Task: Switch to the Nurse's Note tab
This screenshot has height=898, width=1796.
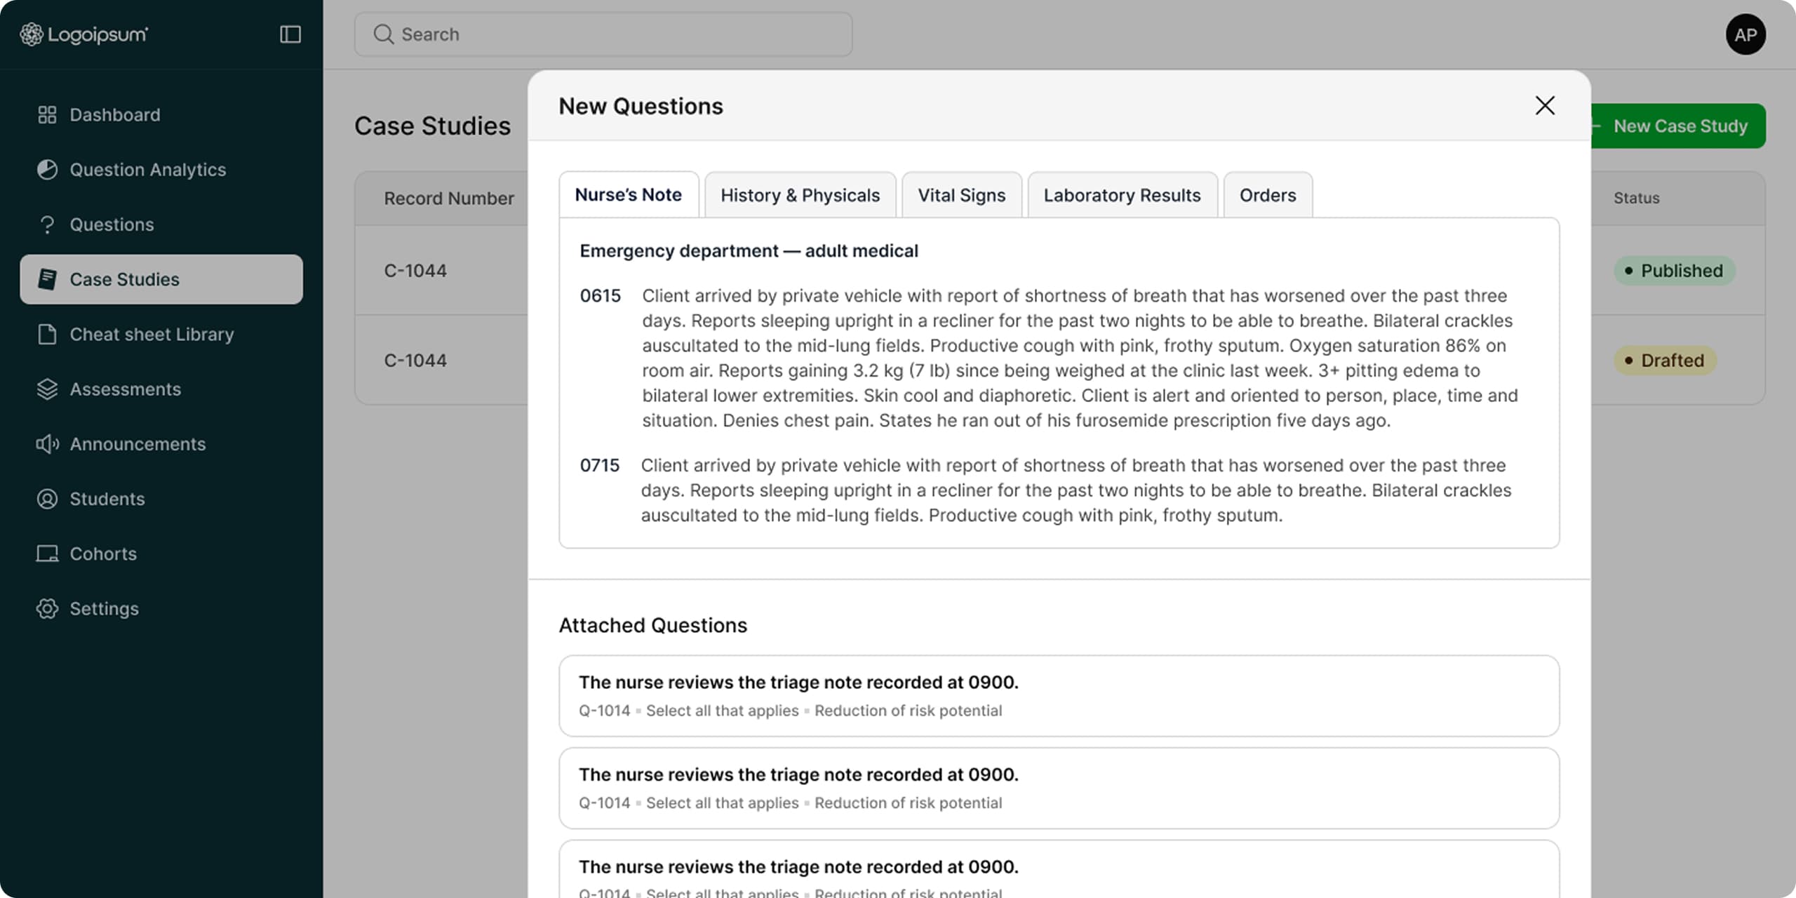Action: click(629, 195)
